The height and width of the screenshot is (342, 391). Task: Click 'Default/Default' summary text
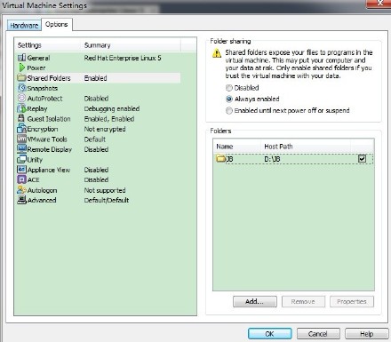tap(107, 200)
